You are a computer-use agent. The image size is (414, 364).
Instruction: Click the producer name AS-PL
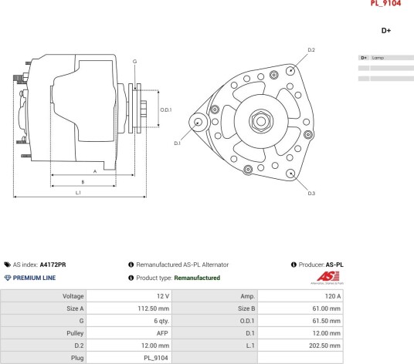coord(334,265)
